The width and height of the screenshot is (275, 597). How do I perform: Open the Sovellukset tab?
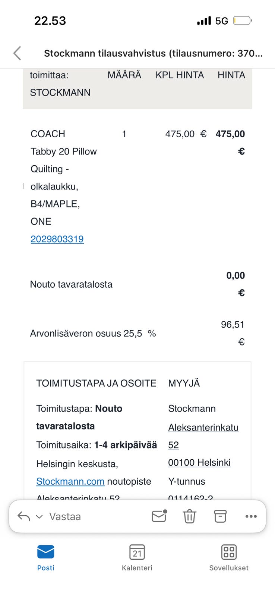point(229,557)
